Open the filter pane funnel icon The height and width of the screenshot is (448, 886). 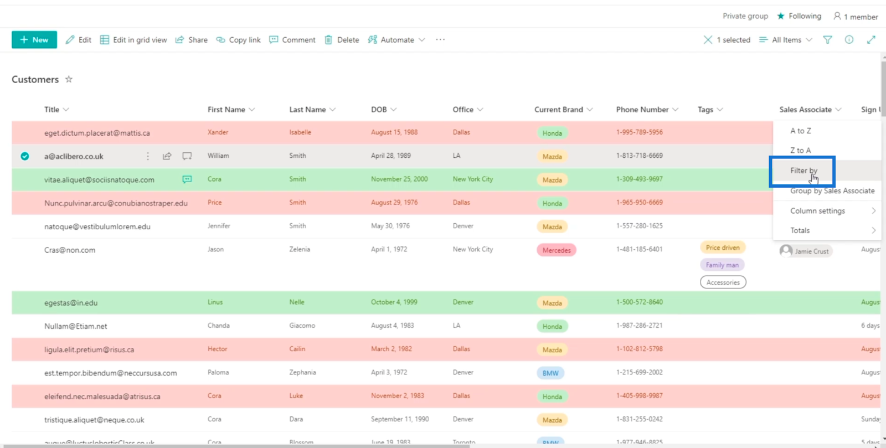pos(827,40)
